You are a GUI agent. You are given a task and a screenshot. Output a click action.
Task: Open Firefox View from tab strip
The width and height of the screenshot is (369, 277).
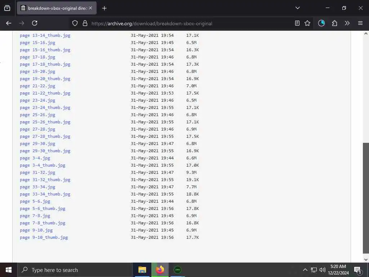pos(7,8)
